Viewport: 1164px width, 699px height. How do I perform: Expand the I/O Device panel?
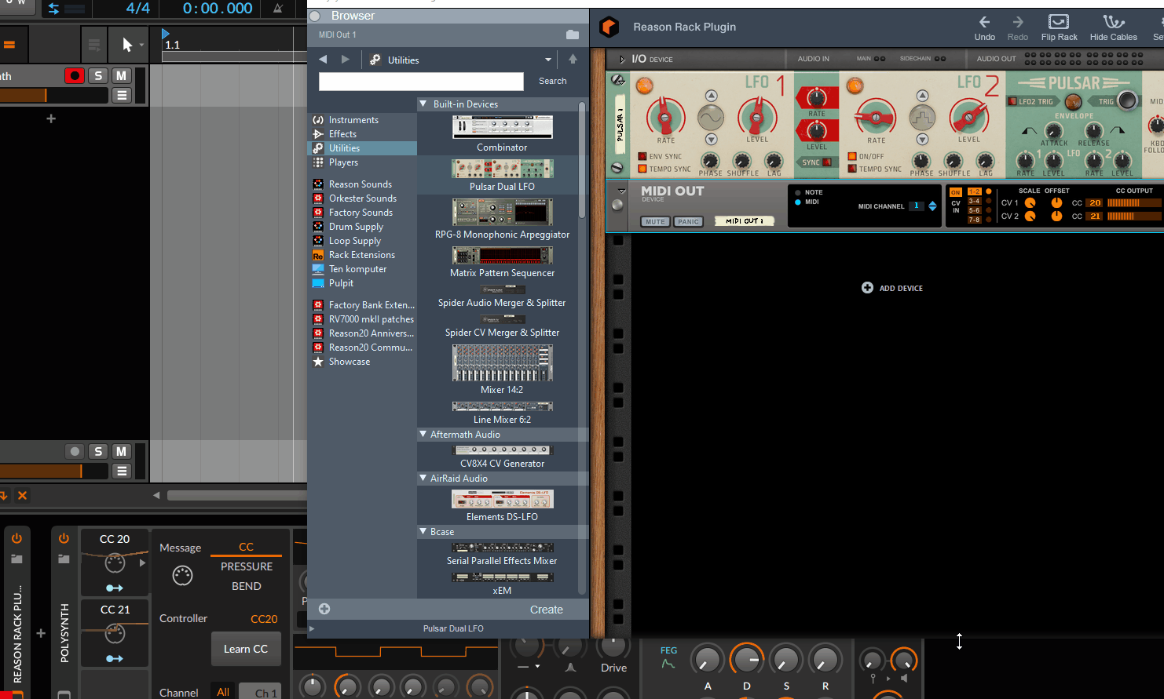(x=622, y=59)
